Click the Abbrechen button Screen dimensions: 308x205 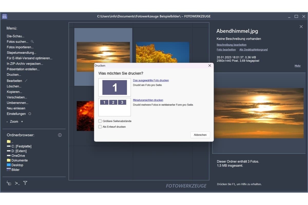200,135
